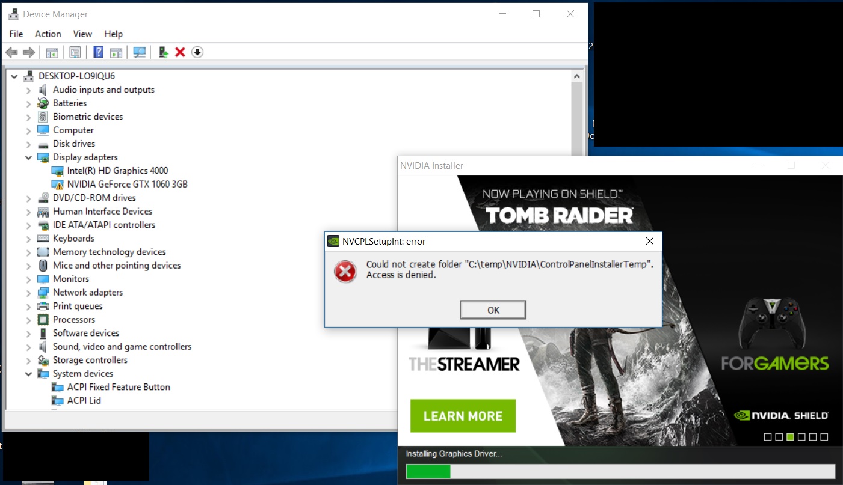Viewport: 843px width, 485px height.
Task: Close the NVCPLSetupInt error dialog
Action: (x=649, y=242)
